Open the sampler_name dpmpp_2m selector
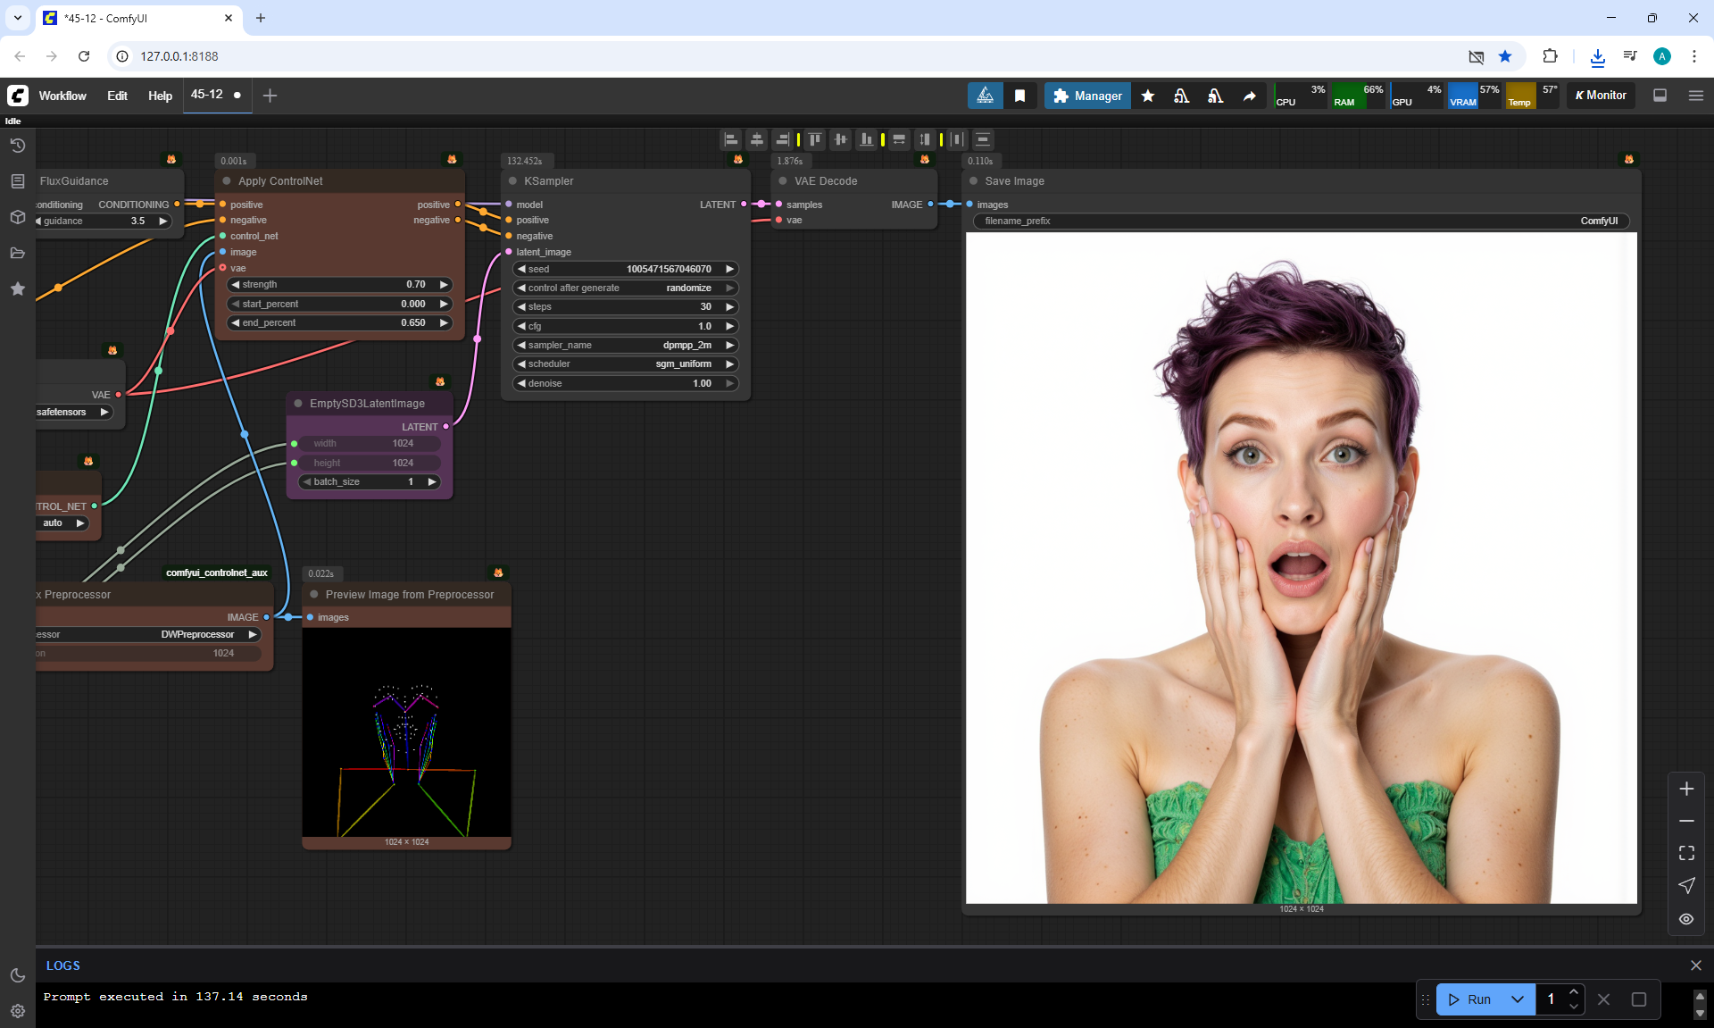This screenshot has height=1028, width=1714. click(625, 345)
